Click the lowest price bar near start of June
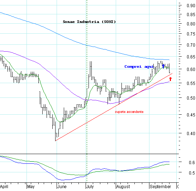The height and width of the screenshot is (191, 196). coord(56,131)
